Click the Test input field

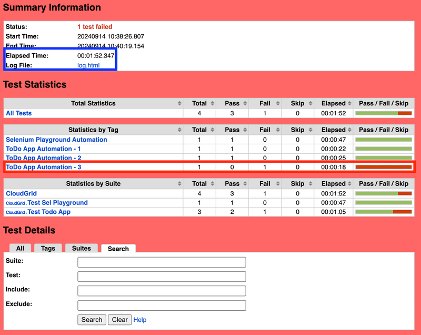coord(162,277)
